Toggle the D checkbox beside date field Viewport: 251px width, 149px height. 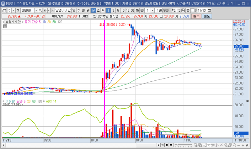click(x=192, y=10)
